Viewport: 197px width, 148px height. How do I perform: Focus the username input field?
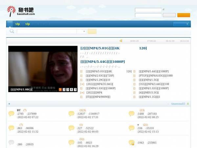tap(148, 10)
